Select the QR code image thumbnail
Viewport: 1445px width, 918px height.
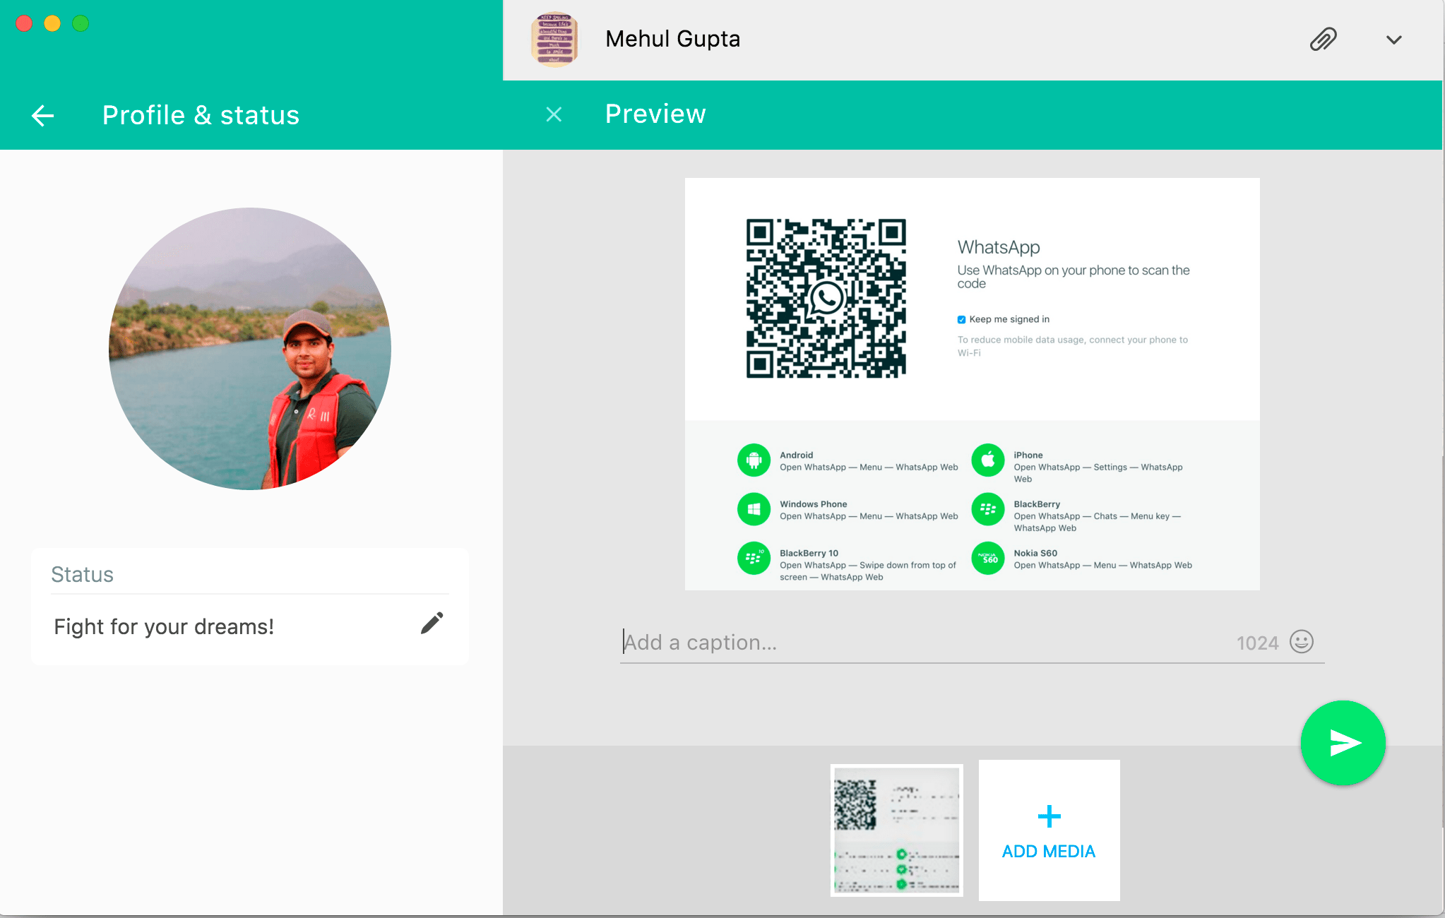(x=896, y=830)
